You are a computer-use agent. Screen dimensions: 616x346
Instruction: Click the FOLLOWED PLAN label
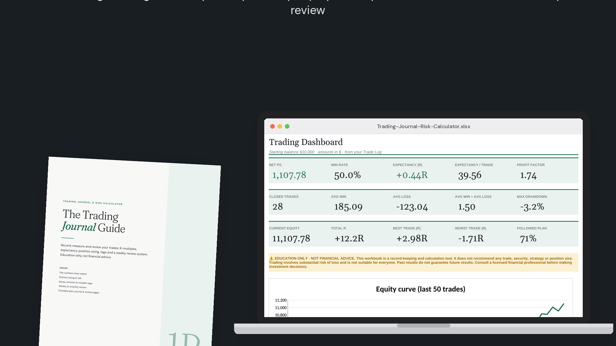click(x=532, y=228)
